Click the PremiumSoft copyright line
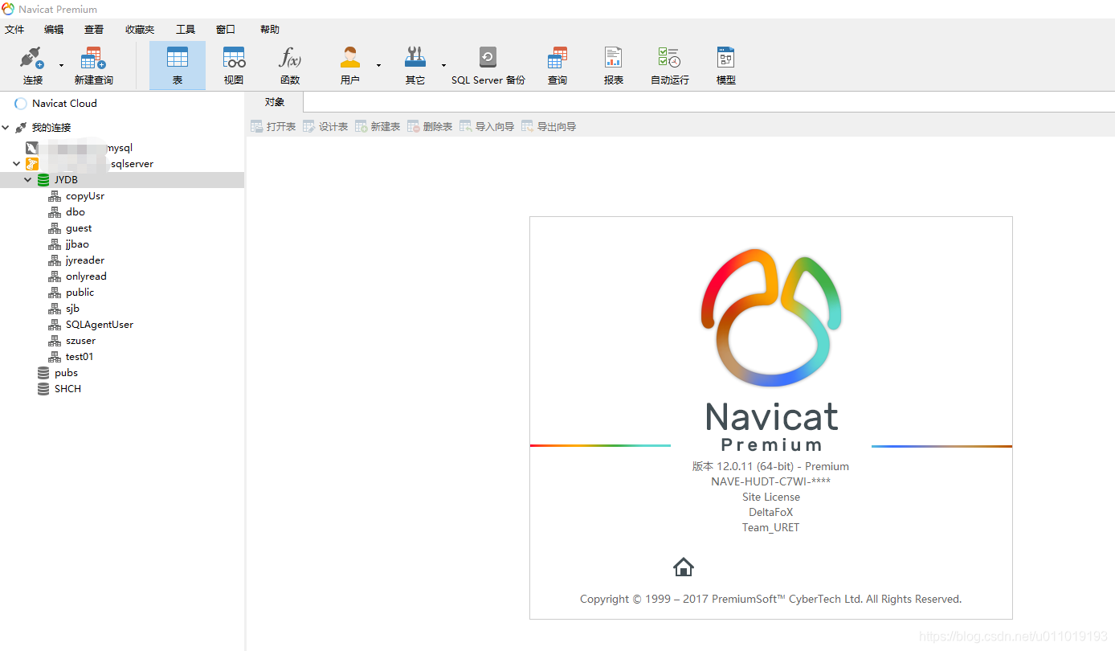Viewport: 1115px width, 651px height. pyautogui.click(x=771, y=599)
